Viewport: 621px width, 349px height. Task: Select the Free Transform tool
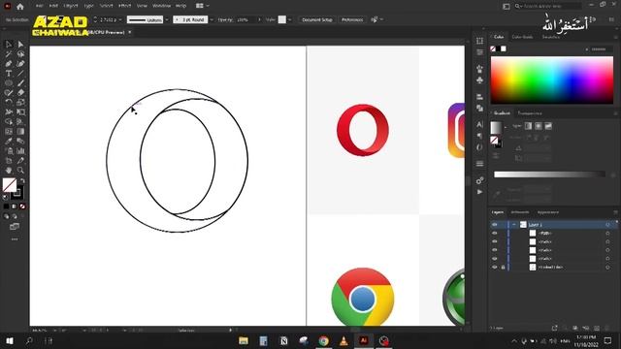click(20, 112)
